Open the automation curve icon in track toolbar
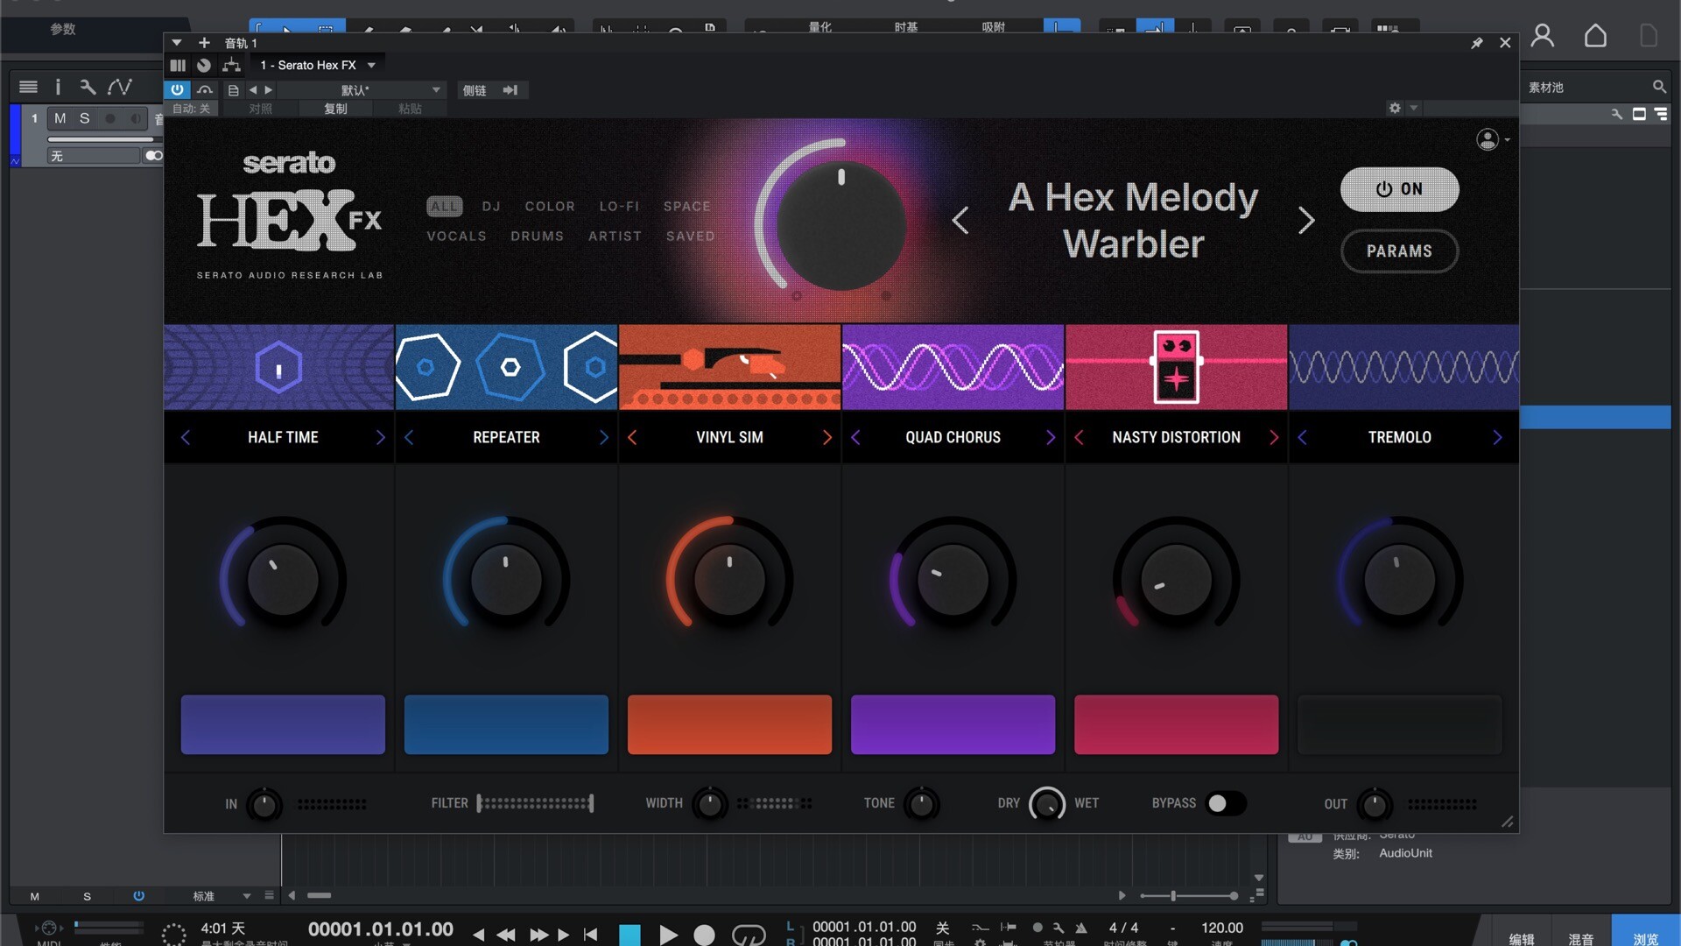Image resolution: width=1681 pixels, height=946 pixels. pyautogui.click(x=119, y=87)
